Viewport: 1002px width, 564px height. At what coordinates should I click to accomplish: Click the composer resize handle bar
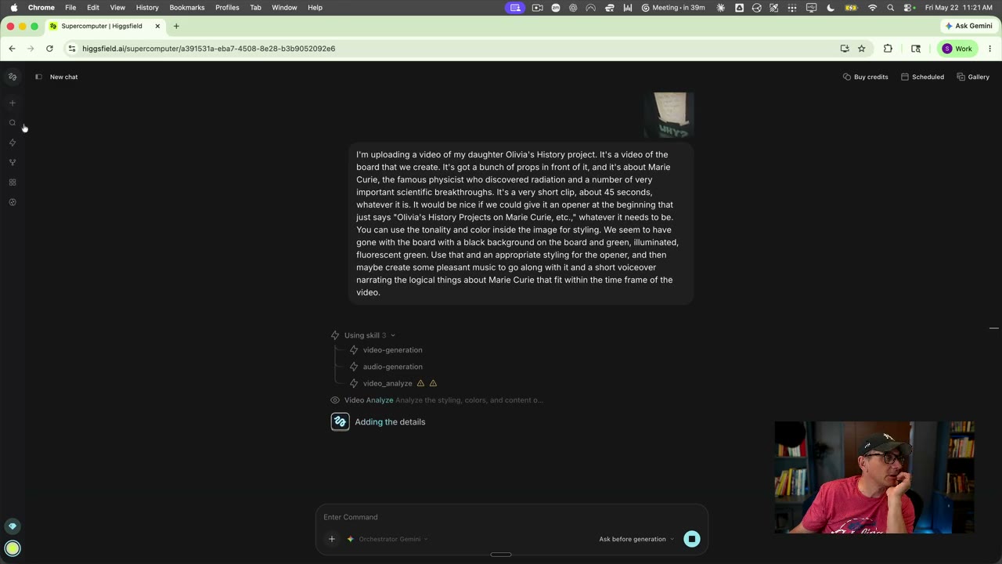coord(501,555)
